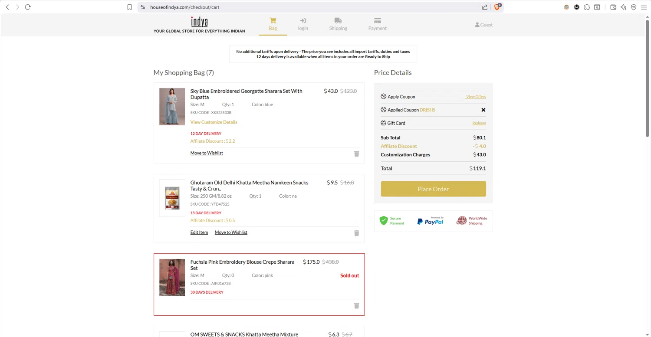This screenshot has width=651, height=337.
Task: Click the browser back arrow
Action: pos(7,7)
